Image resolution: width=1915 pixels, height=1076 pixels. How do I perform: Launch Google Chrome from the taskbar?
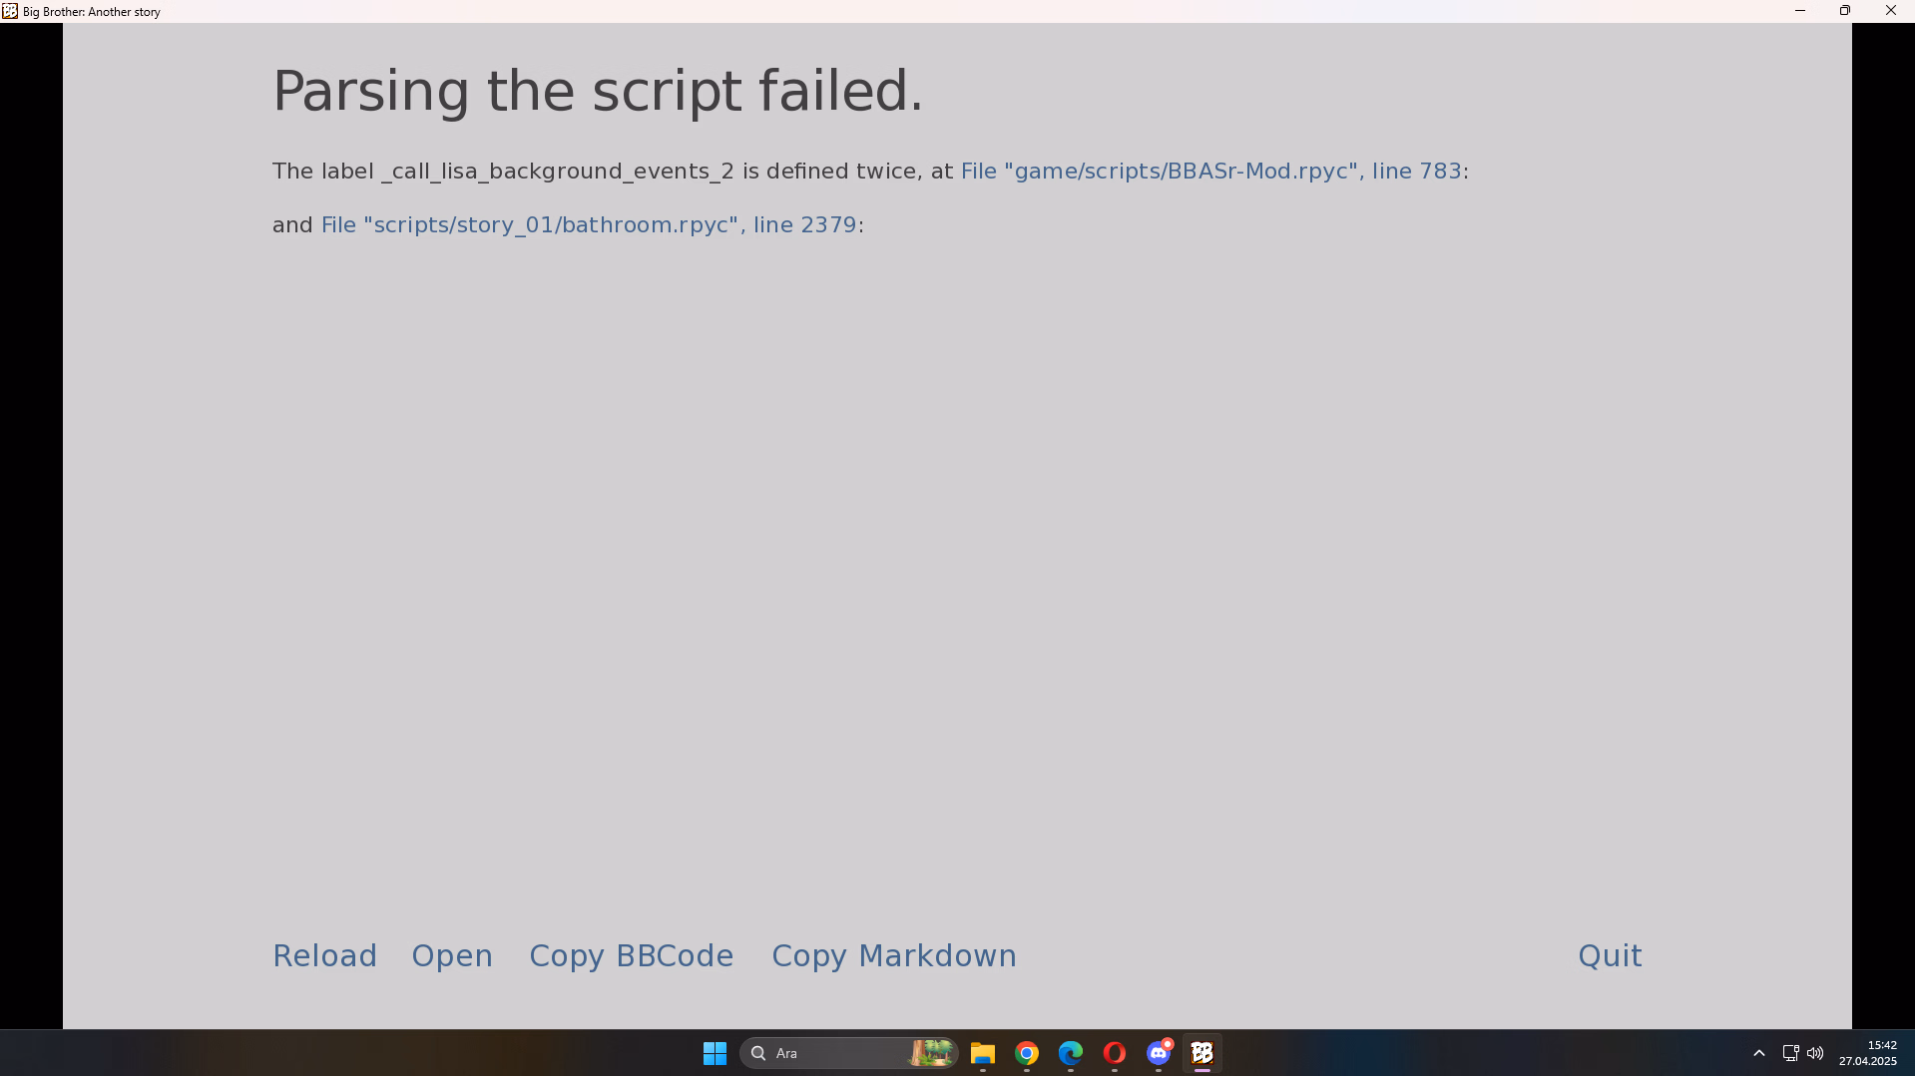point(1027,1053)
